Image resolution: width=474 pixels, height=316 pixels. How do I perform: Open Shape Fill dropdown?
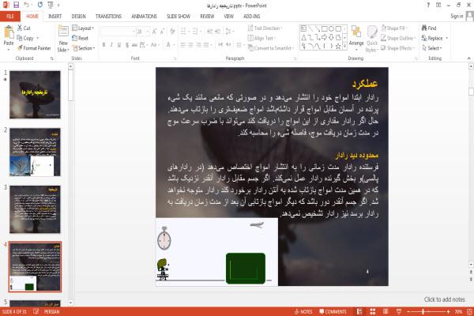point(394,28)
